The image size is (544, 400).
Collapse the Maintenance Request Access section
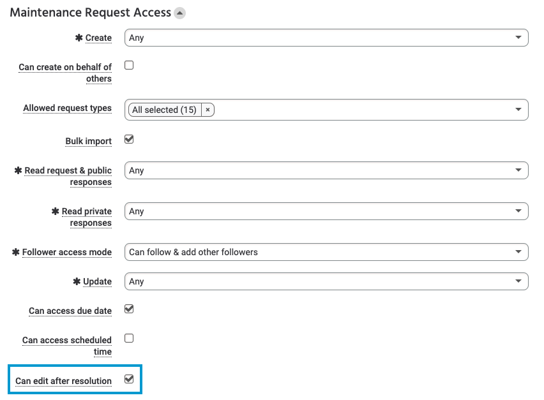point(179,12)
